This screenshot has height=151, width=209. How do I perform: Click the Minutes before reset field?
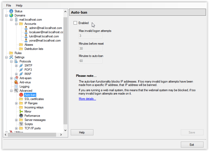click(91, 49)
